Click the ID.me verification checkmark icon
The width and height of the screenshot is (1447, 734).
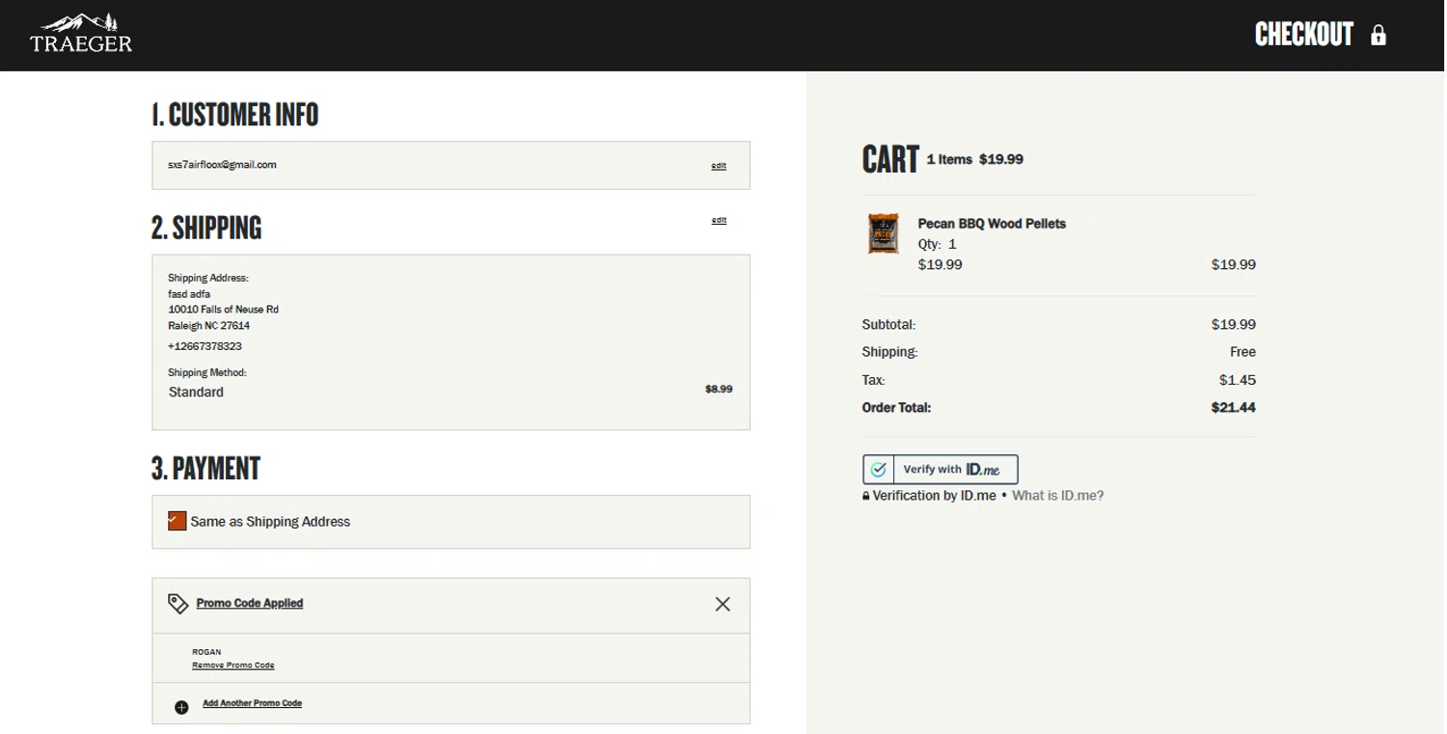point(878,470)
